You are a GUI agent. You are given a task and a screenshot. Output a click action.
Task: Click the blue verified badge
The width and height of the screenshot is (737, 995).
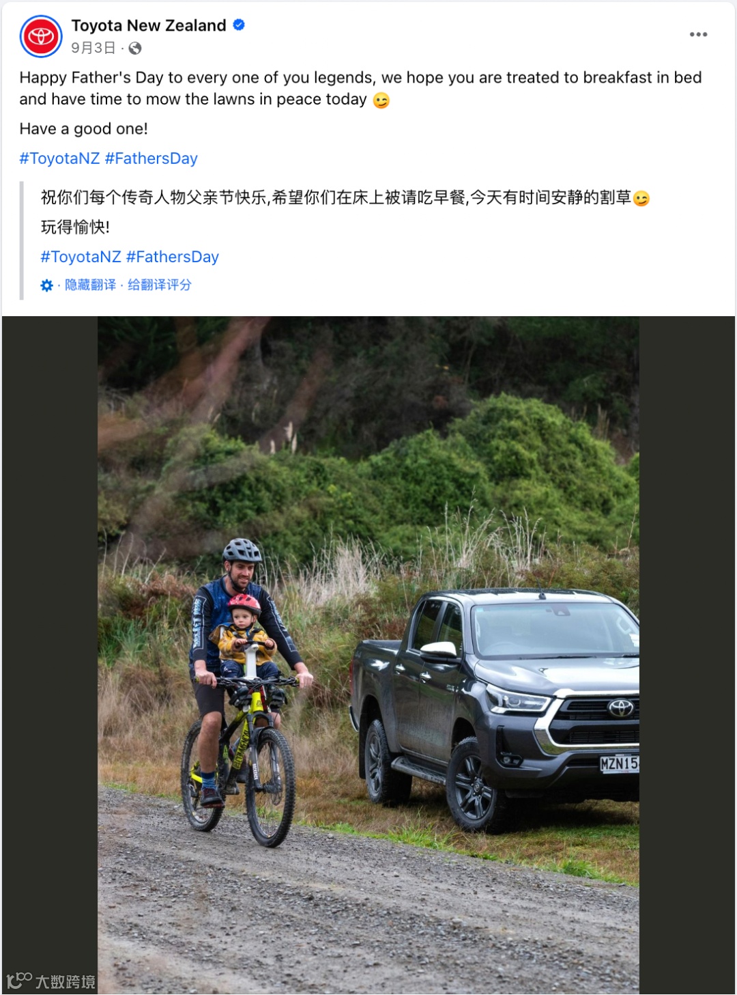(239, 25)
